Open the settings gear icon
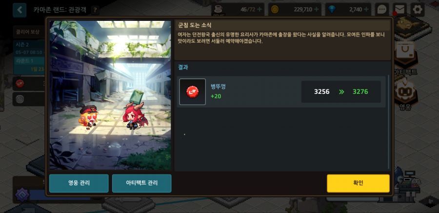439x213 pixels. (x=418, y=10)
